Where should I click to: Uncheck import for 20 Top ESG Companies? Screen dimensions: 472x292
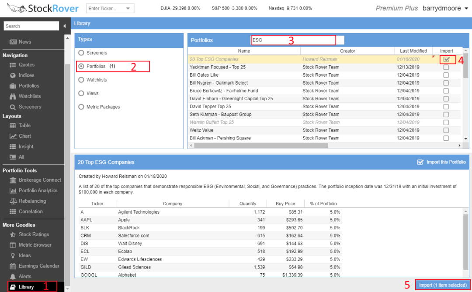click(x=446, y=59)
